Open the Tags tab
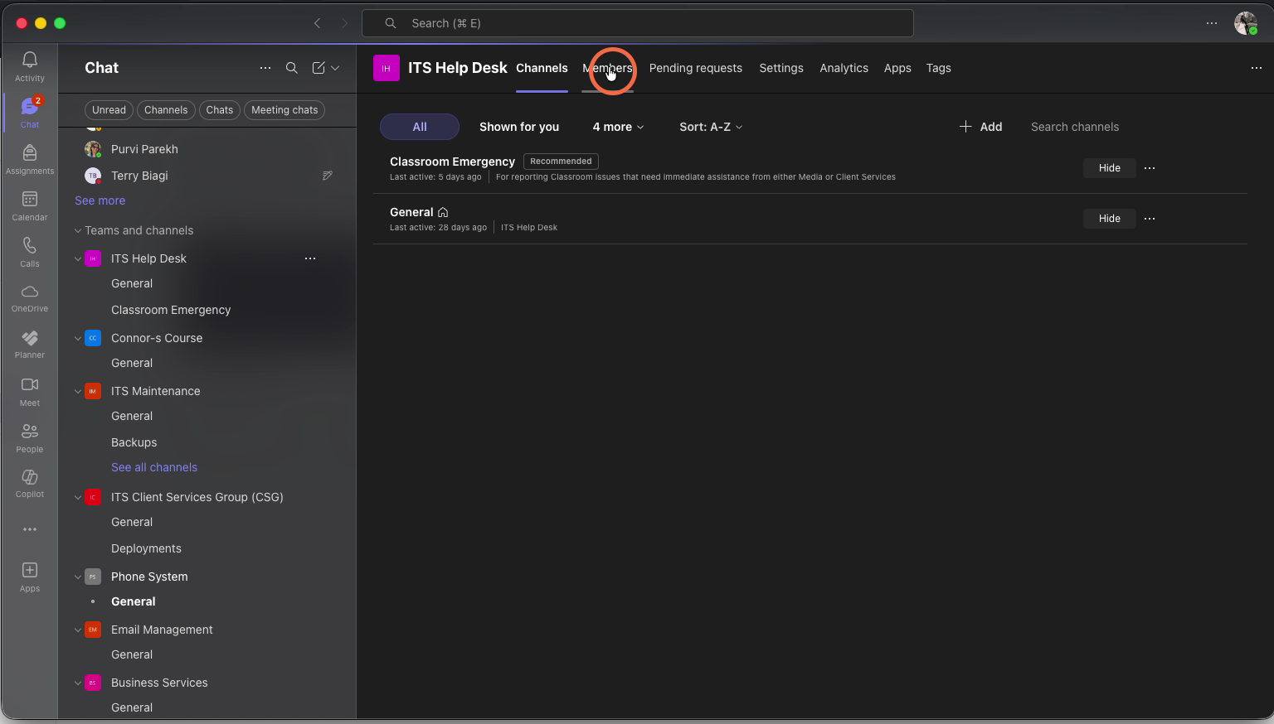 938,68
